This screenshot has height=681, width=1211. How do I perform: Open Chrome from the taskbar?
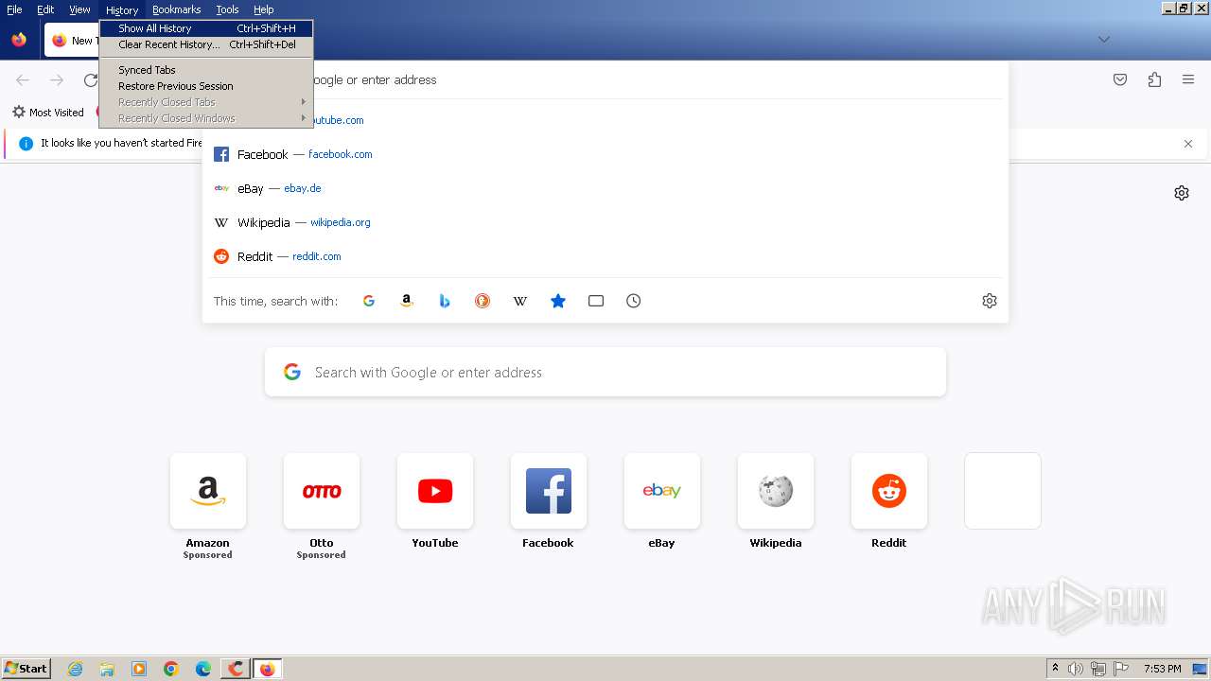click(x=171, y=669)
